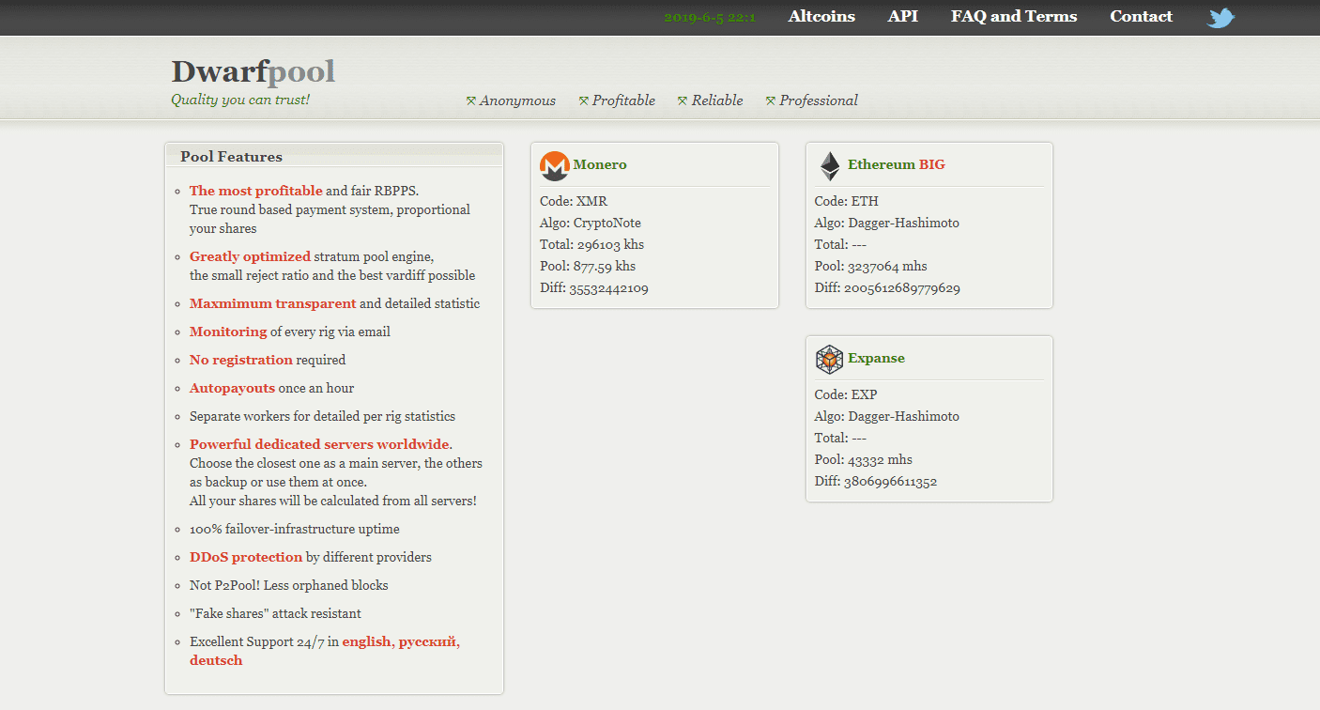The height and width of the screenshot is (710, 1320).
Task: Click the Expanse cube logo
Action: point(830,359)
